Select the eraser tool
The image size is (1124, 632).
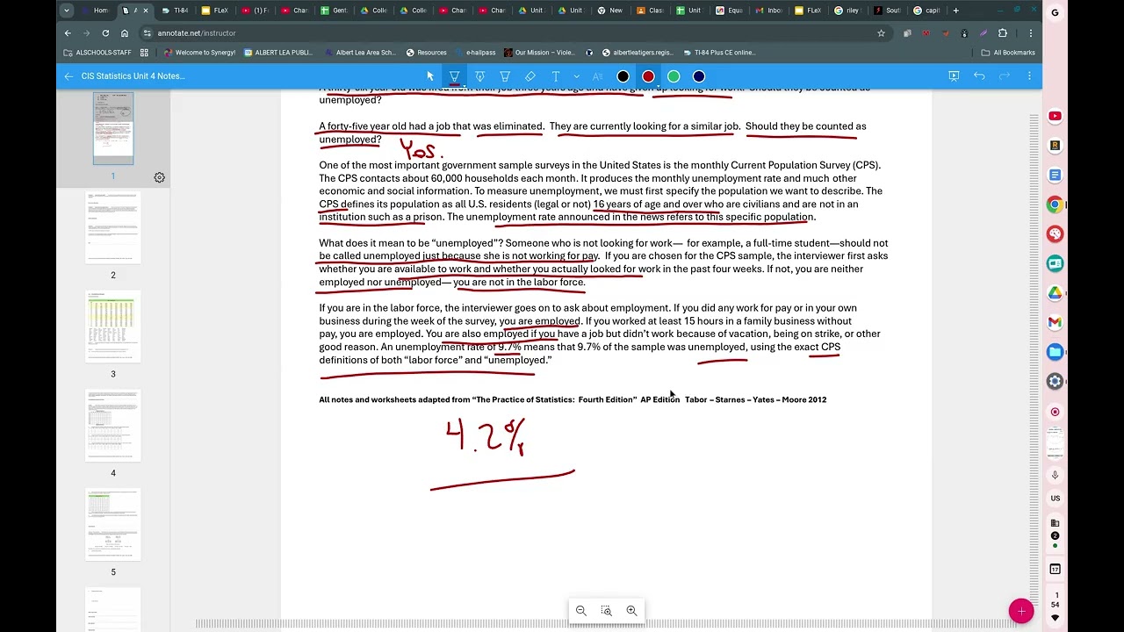click(530, 76)
